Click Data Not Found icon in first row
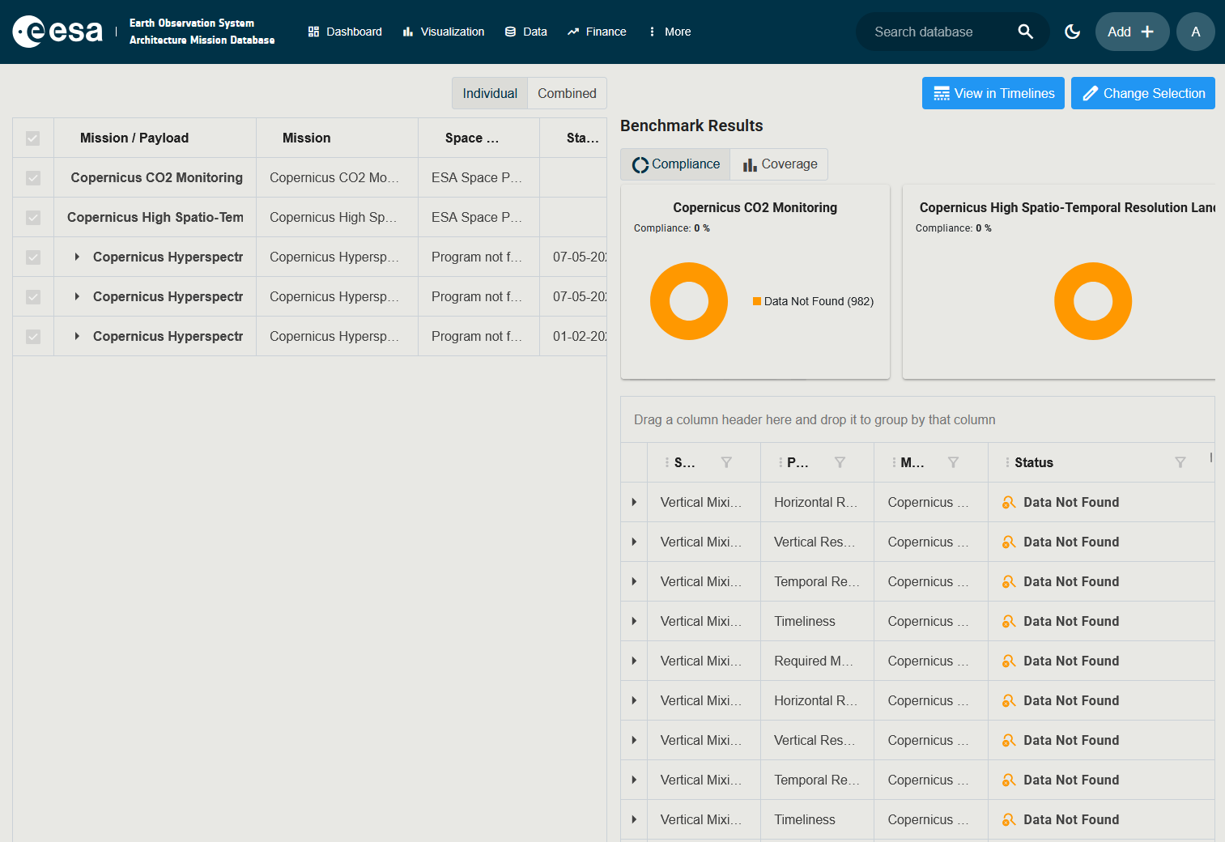Viewport: 1225px width, 842px height. pyautogui.click(x=1009, y=502)
